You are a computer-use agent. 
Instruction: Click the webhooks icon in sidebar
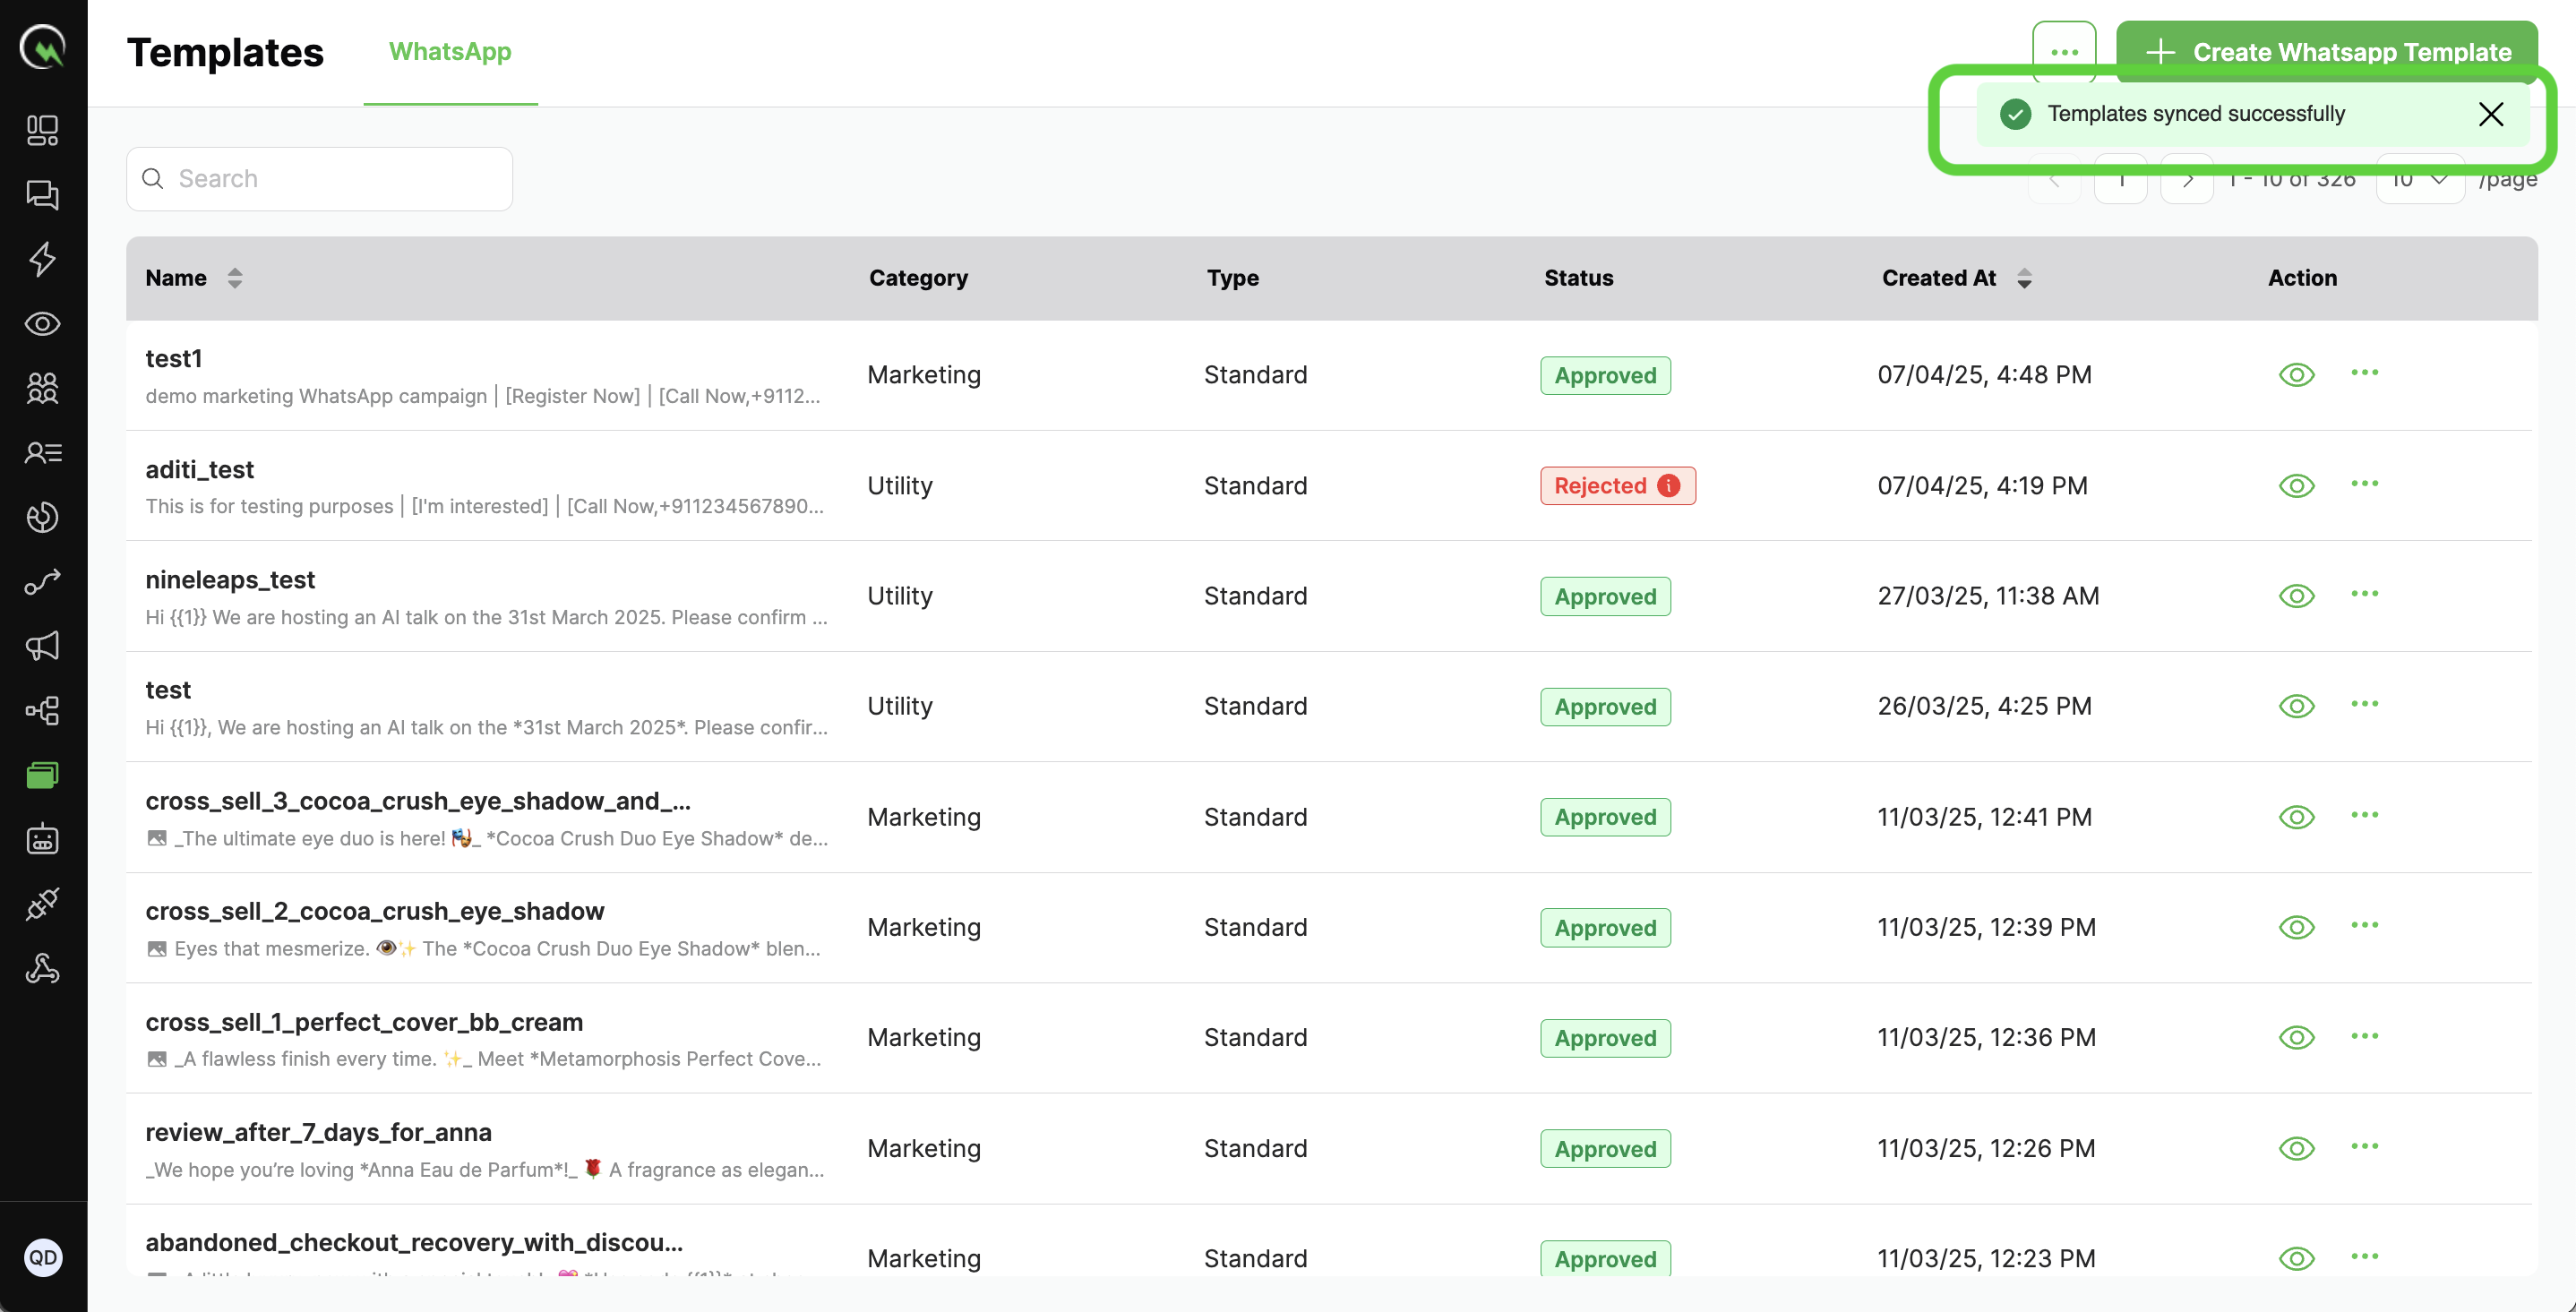[x=42, y=968]
